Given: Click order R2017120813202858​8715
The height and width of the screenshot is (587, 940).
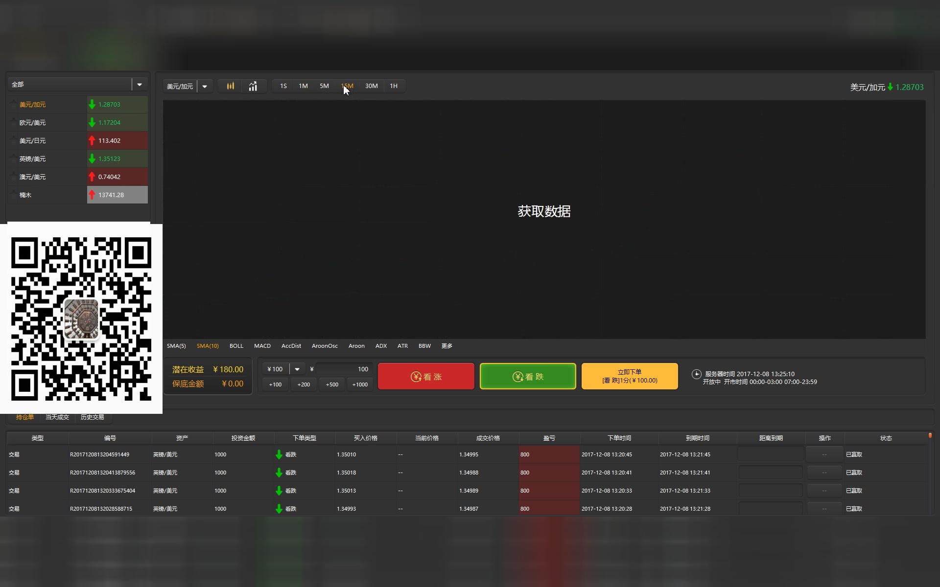Looking at the screenshot, I should pyautogui.click(x=101, y=509).
